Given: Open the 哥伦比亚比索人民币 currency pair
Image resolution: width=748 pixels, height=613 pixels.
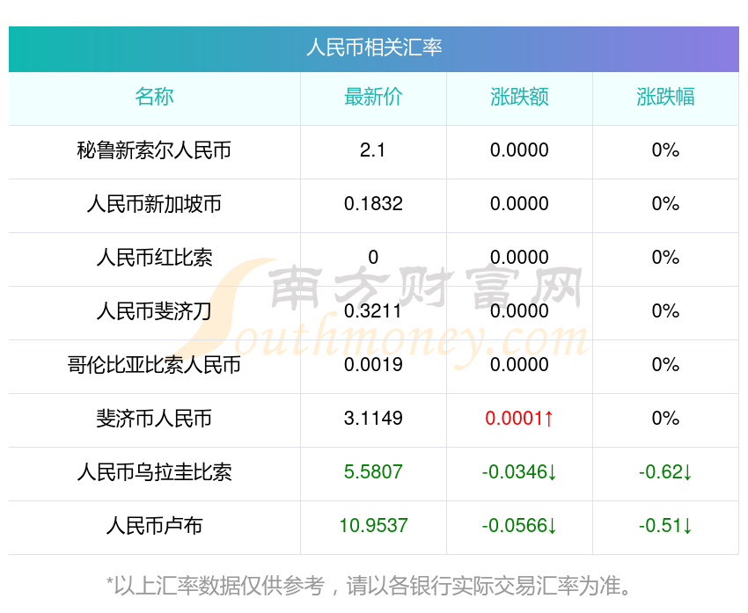Looking at the screenshot, I should click(x=154, y=365).
